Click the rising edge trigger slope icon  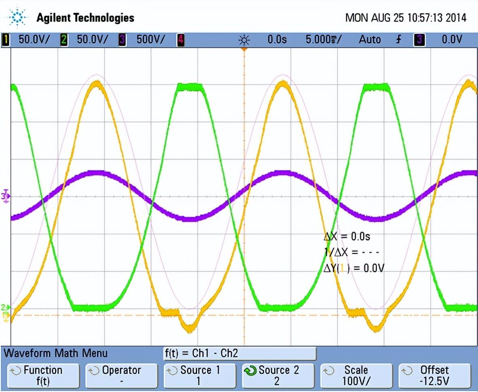point(398,40)
